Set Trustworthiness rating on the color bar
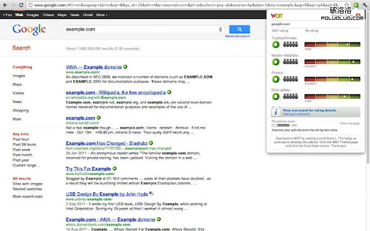 [332, 44]
